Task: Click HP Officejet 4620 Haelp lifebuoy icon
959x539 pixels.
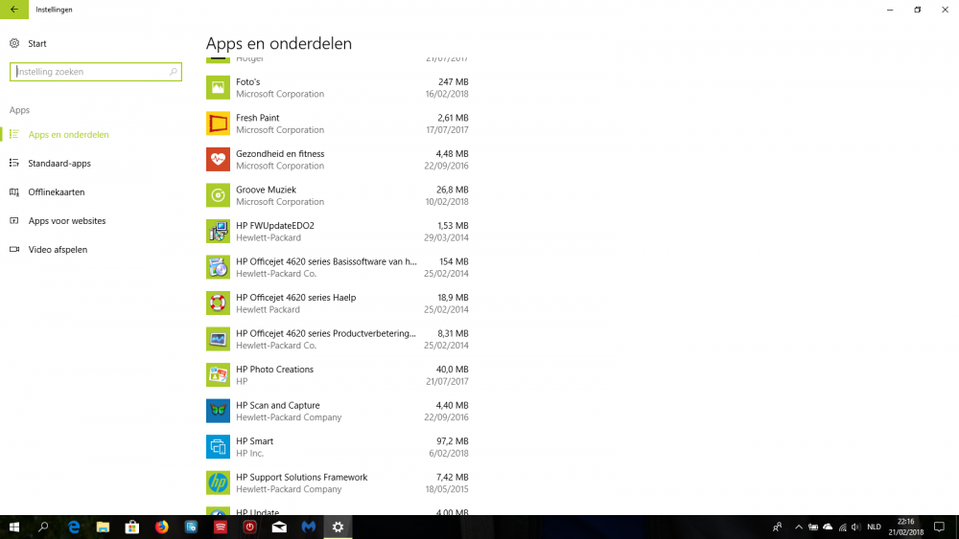Action: (x=218, y=303)
